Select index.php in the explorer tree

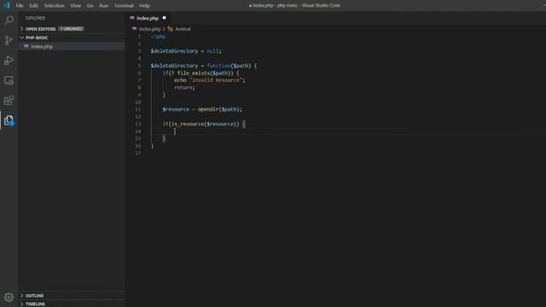72,46
